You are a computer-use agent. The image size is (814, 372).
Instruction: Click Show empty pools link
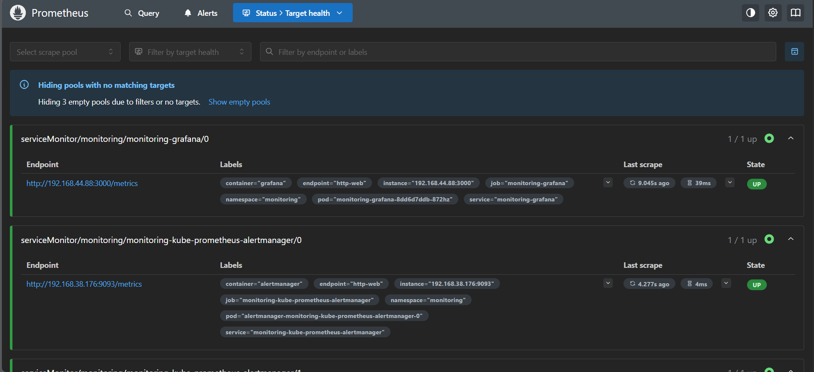(x=239, y=102)
